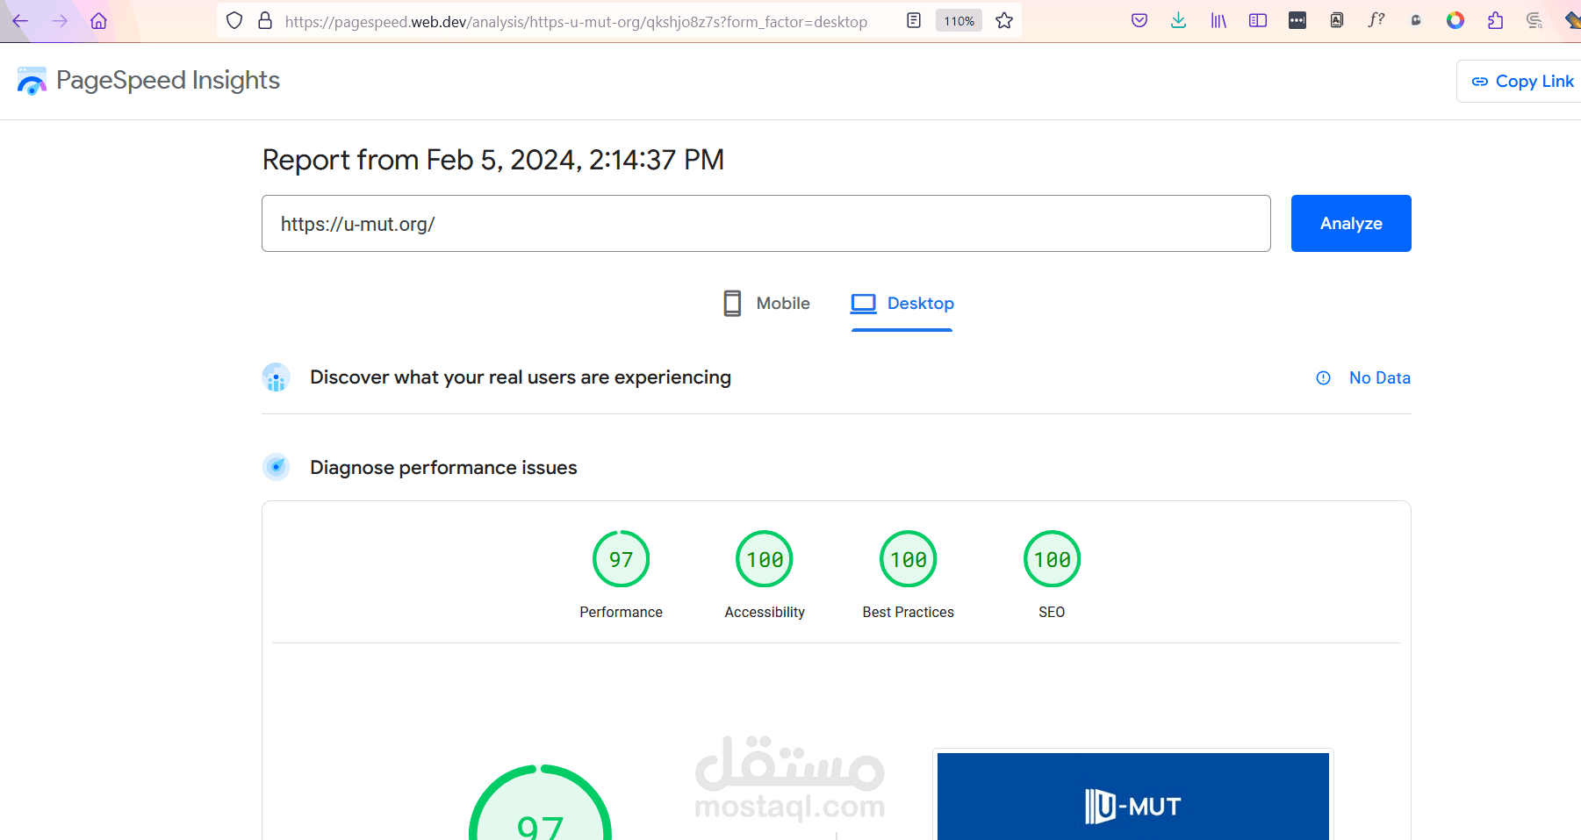This screenshot has height=840, width=1581.
Task: Click the Diagnose performance issues heading
Action: coord(443,468)
